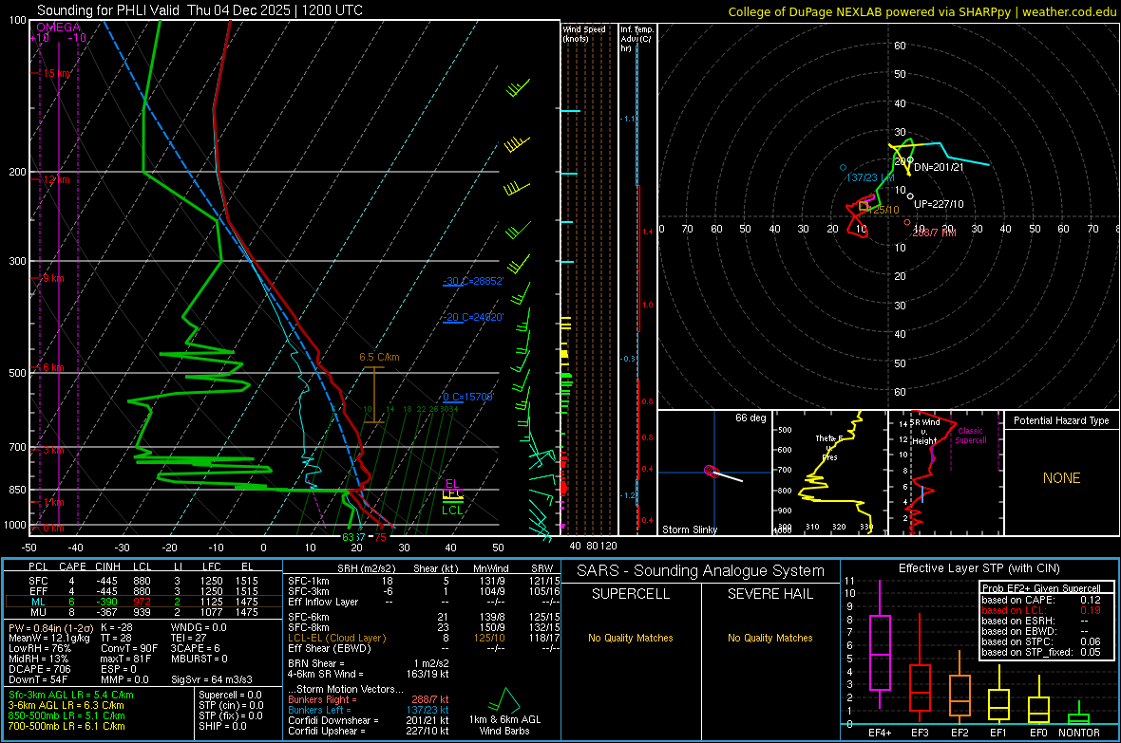Click the 'NONE' hazard type value
This screenshot has height=743, width=1121.
[x=1061, y=478]
